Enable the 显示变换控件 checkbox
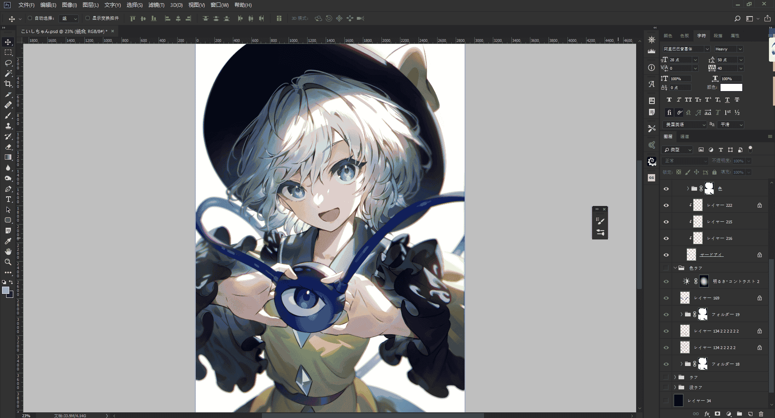 (x=87, y=18)
